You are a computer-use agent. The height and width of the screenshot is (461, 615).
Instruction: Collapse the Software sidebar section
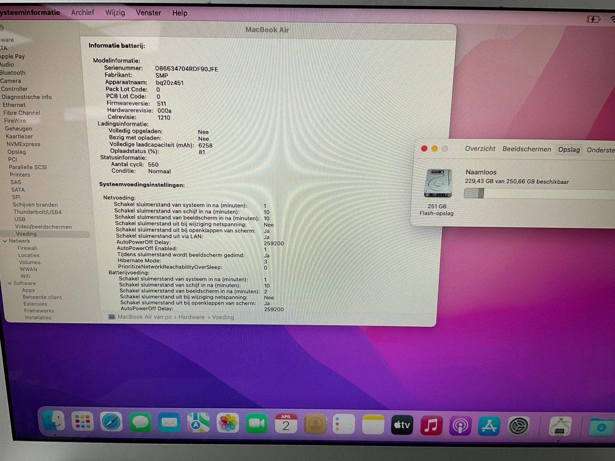click(x=10, y=283)
